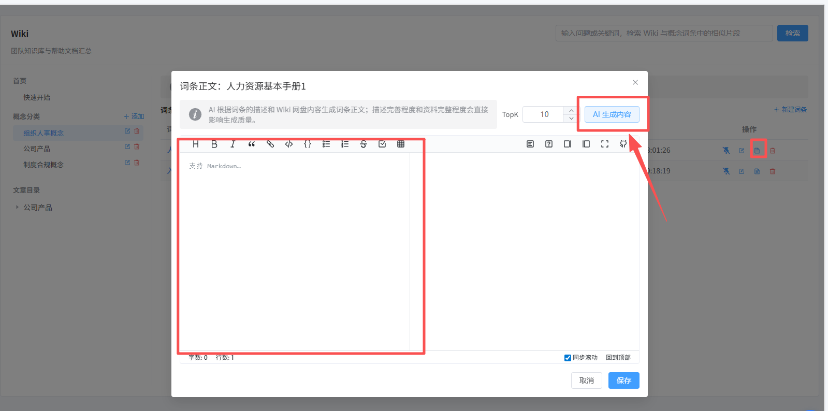Click 回到顶部 in the editor status bar

[x=618, y=358]
